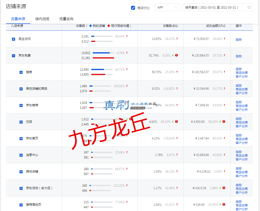This screenshot has height=211, width=260.
Task: Click the monthly date range field
Action: pyautogui.click(x=218, y=8)
